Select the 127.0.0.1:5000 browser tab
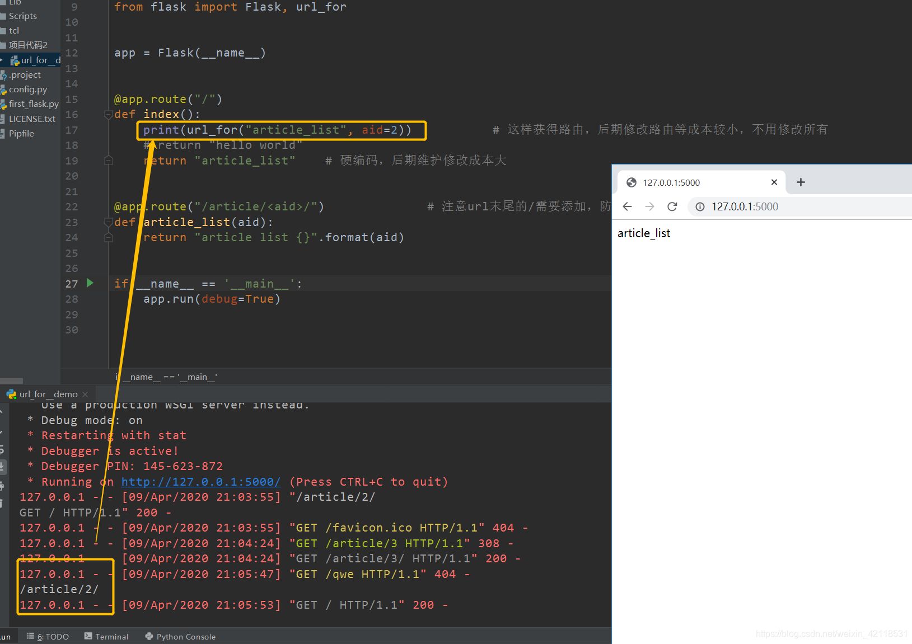 click(701, 182)
